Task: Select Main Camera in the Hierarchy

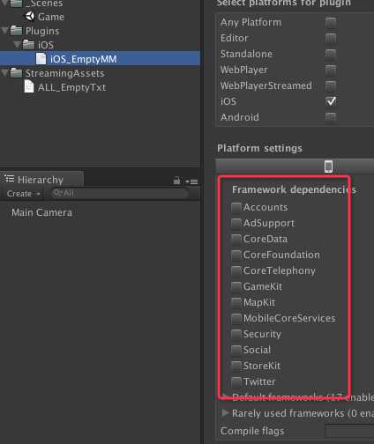Action: click(41, 212)
